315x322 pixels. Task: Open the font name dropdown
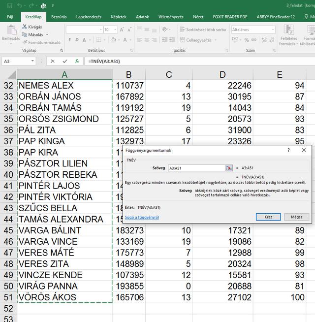(x=100, y=30)
